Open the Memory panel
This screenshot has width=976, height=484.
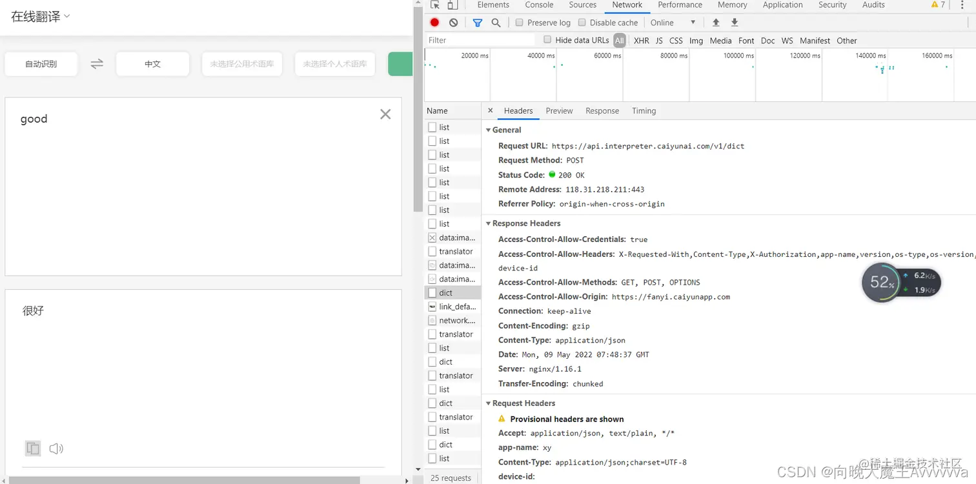pos(732,5)
